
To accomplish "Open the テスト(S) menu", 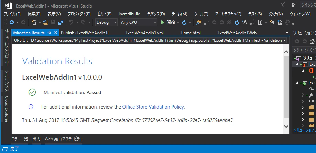I will point(255,14).
